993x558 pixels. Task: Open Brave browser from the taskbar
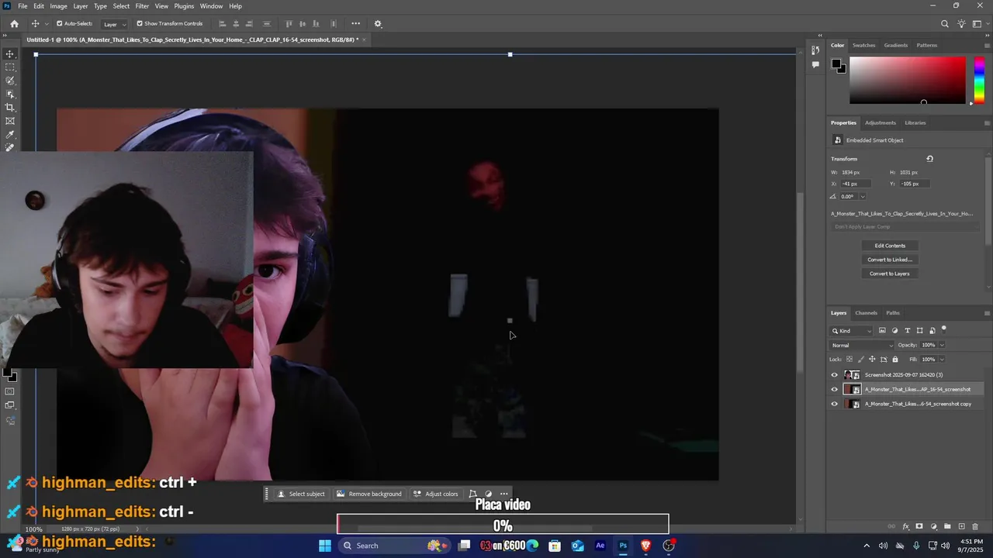pos(645,546)
